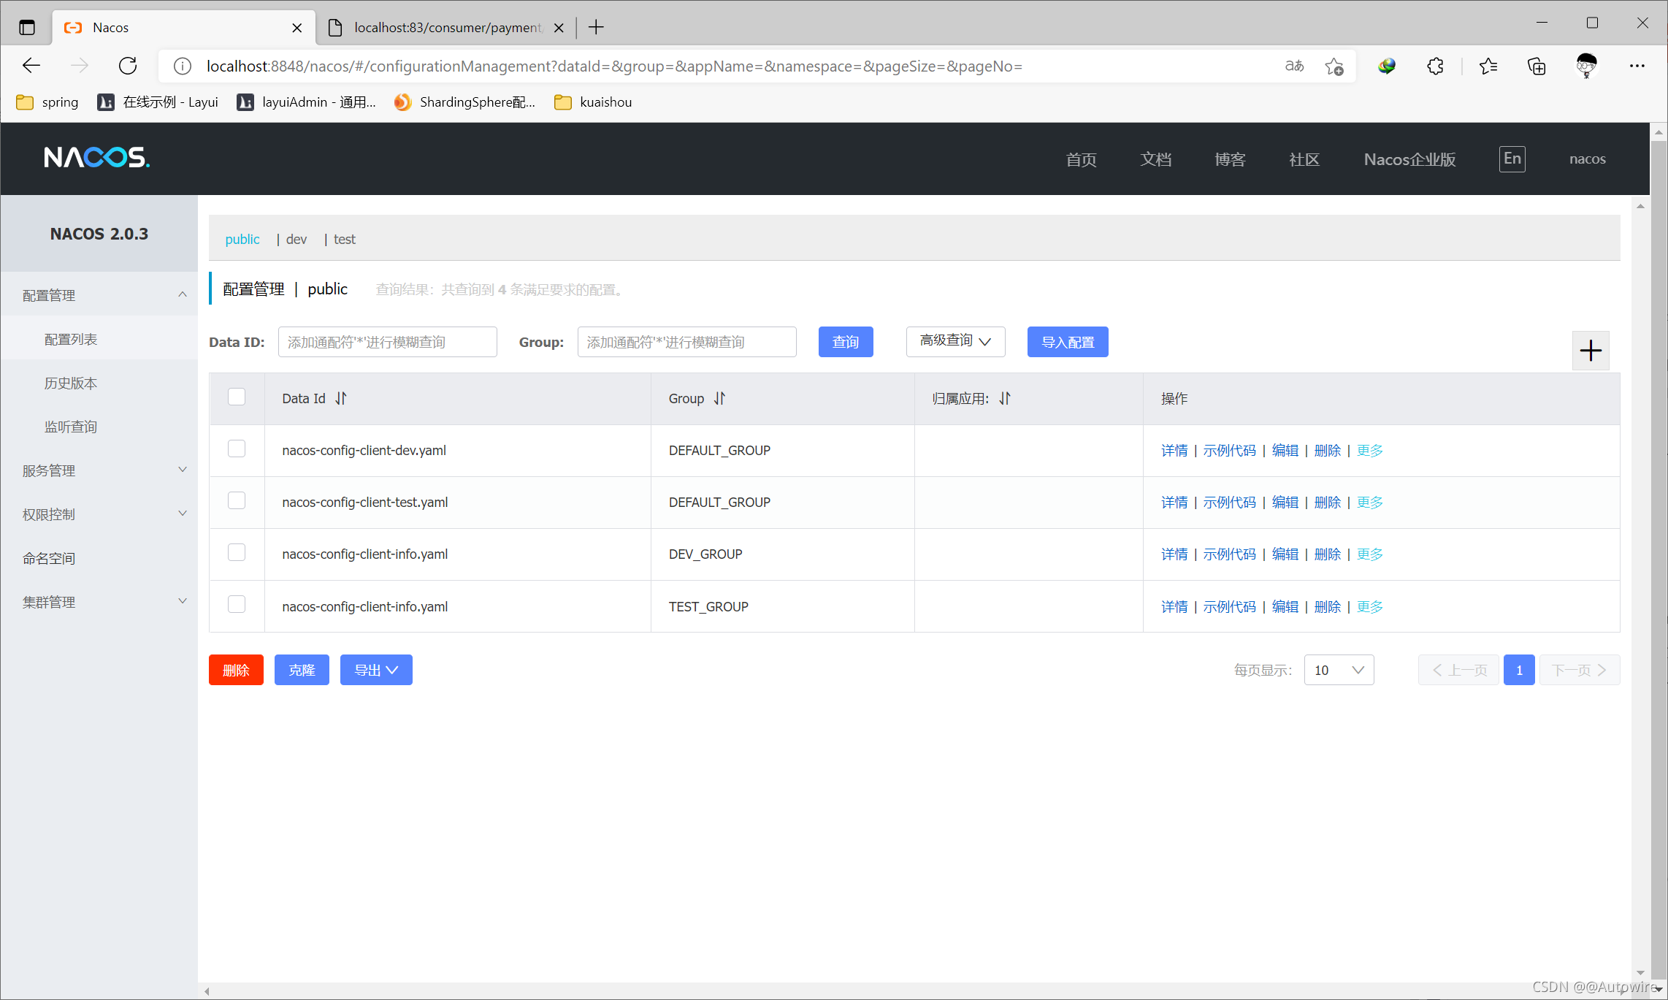The height and width of the screenshot is (1000, 1668).
Task: Click the 克隆 clone button
Action: point(302,670)
